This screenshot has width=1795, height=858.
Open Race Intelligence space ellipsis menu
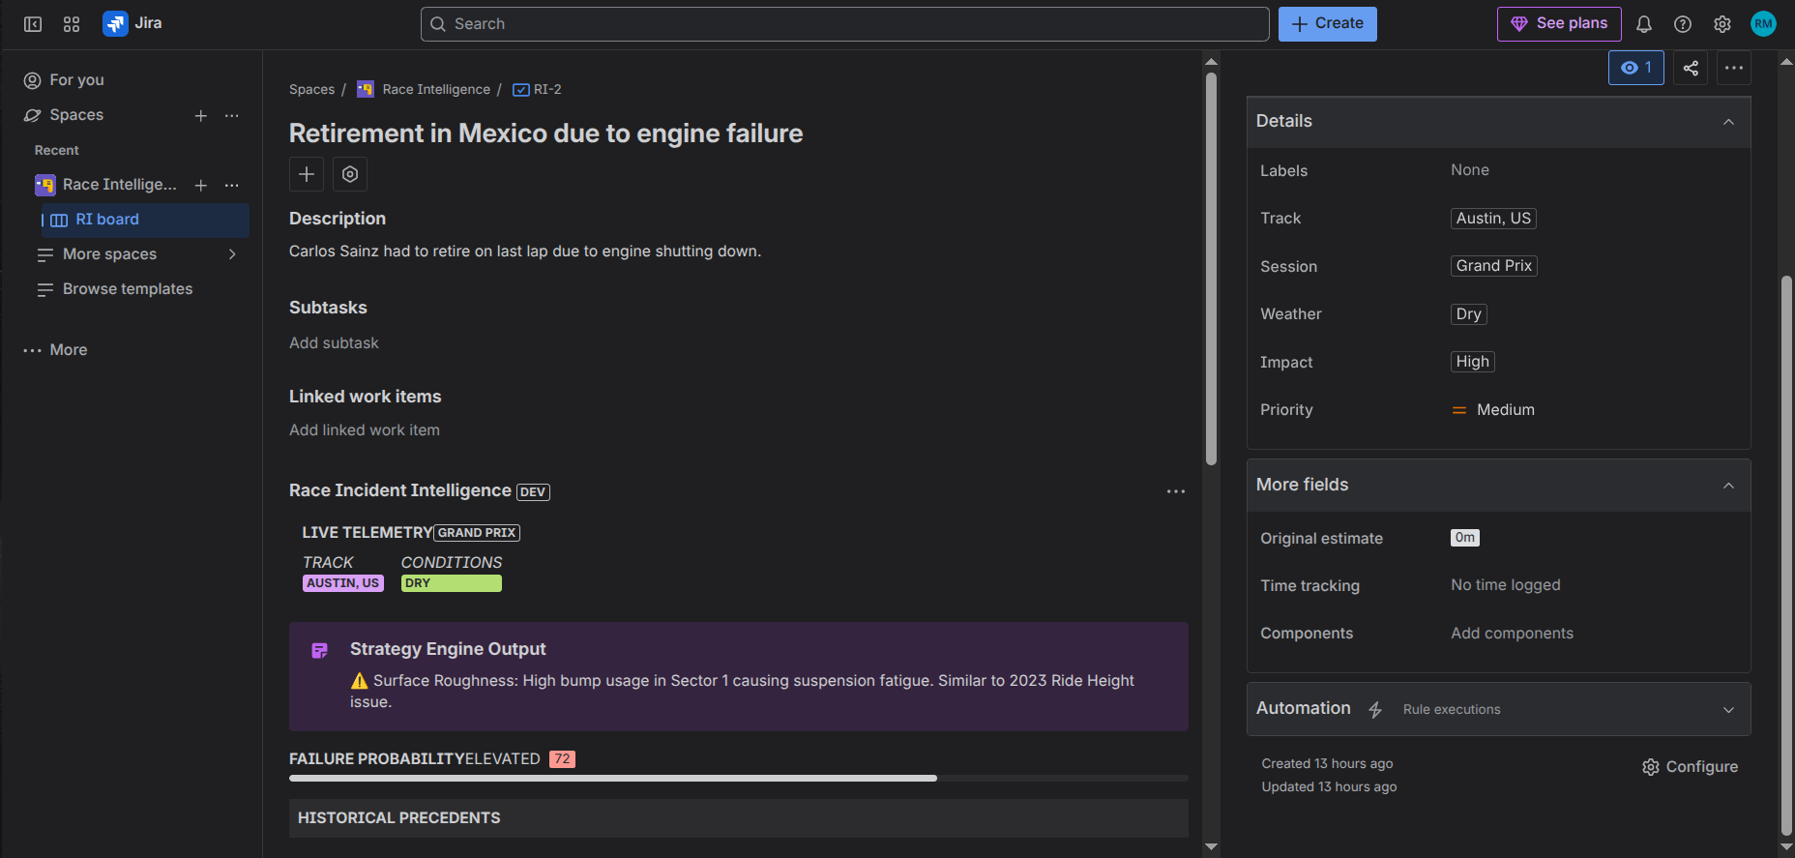(x=232, y=186)
